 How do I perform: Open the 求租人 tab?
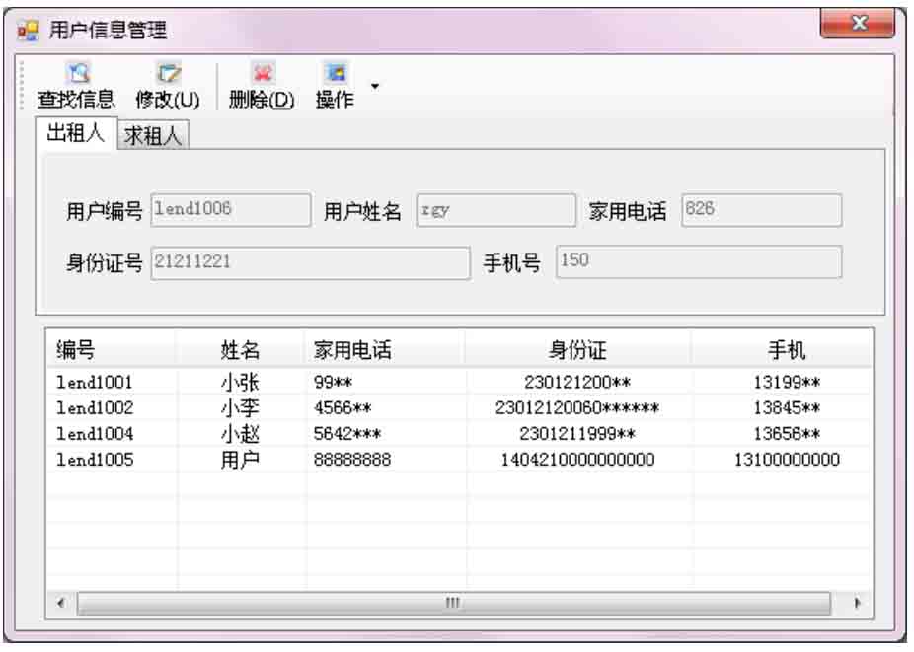153,137
